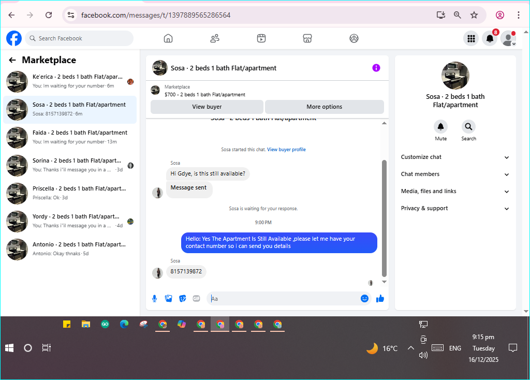
Task: Open the Marketplace storefront icon
Action: pyautogui.click(x=307, y=38)
